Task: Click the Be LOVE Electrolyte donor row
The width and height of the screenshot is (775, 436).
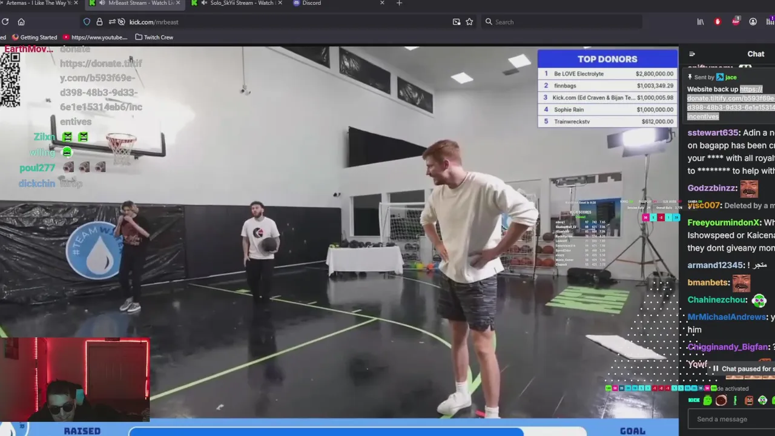Action: tap(607, 74)
